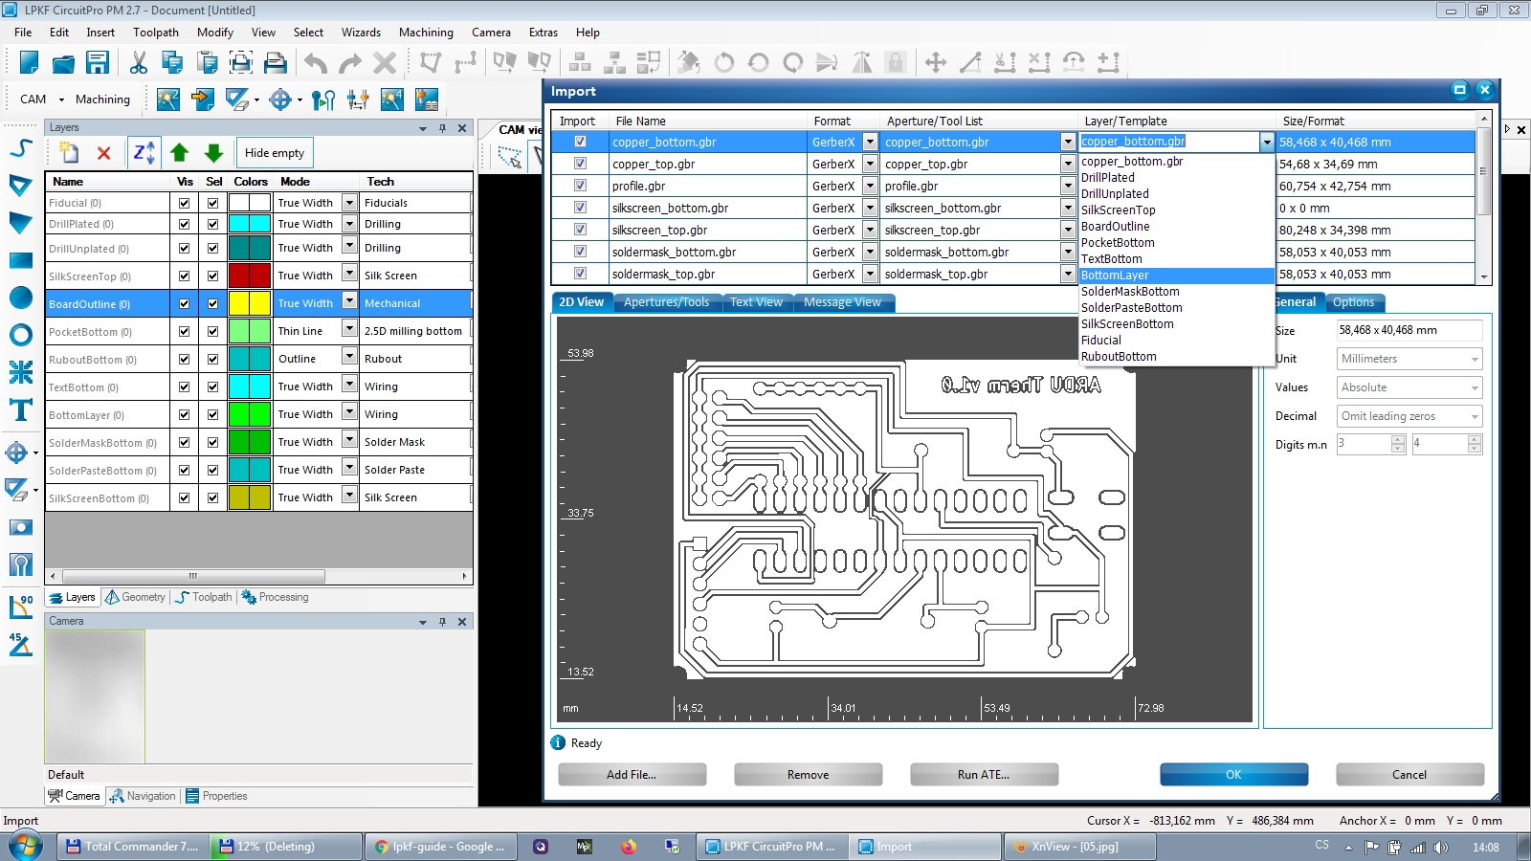Choose SolderMaskBottom from the template list

click(x=1177, y=292)
